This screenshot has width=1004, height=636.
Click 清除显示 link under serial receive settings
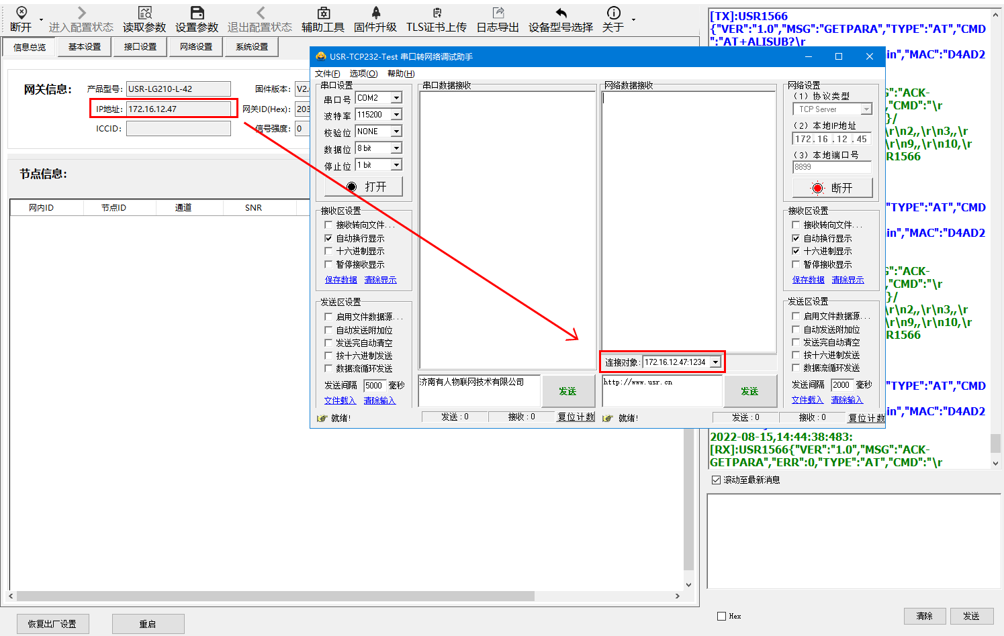tap(380, 280)
